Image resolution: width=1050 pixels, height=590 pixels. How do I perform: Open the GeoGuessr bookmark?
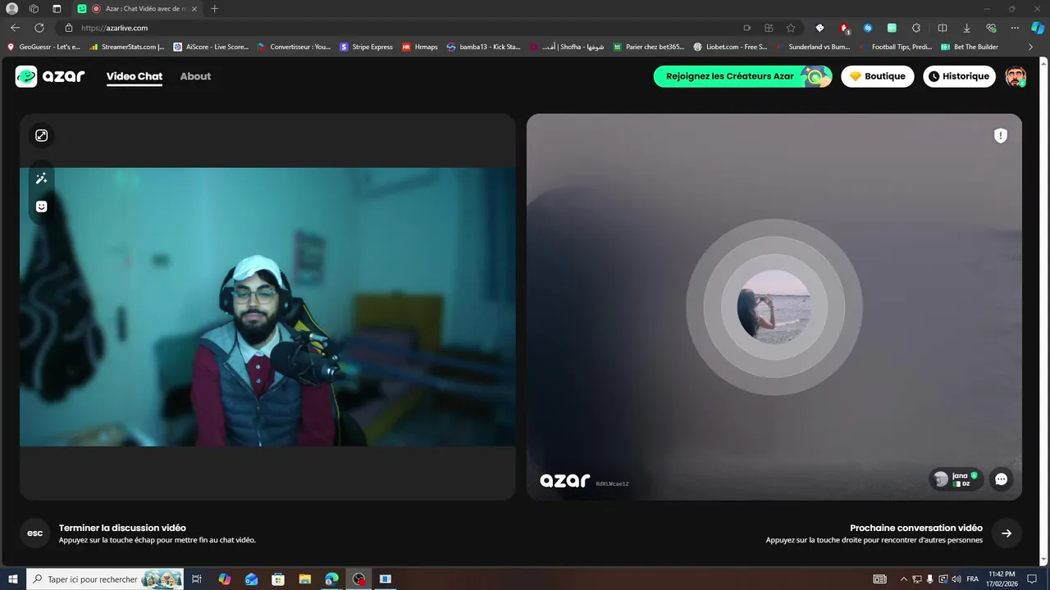(x=43, y=47)
